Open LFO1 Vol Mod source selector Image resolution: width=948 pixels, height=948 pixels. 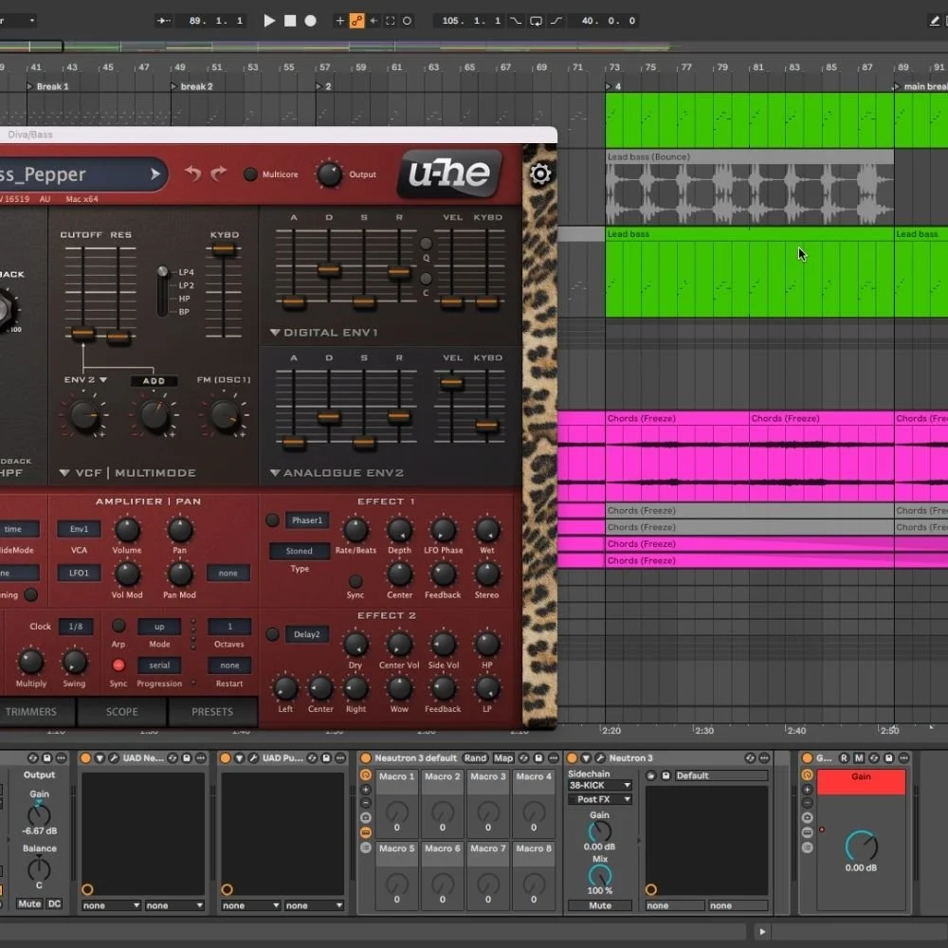80,573
